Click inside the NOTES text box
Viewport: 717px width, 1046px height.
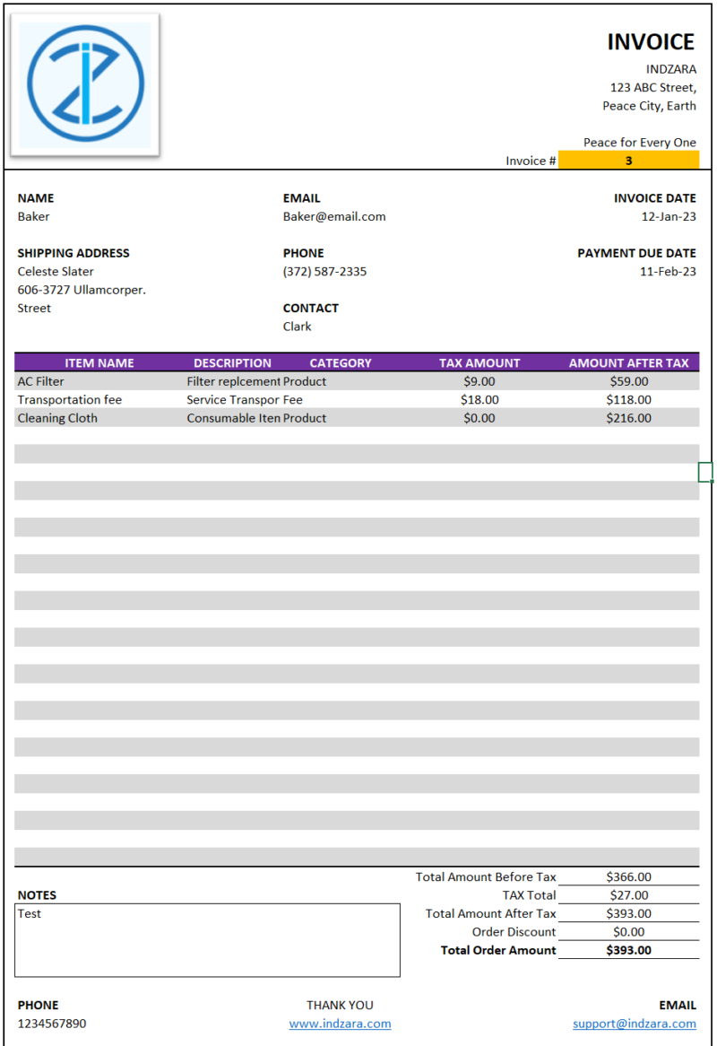tap(208, 939)
